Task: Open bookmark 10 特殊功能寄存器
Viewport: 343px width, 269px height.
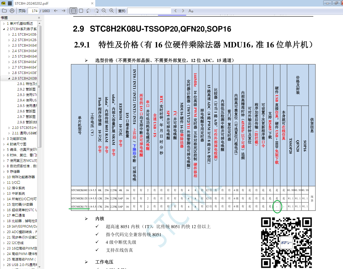Action: (x=21, y=177)
